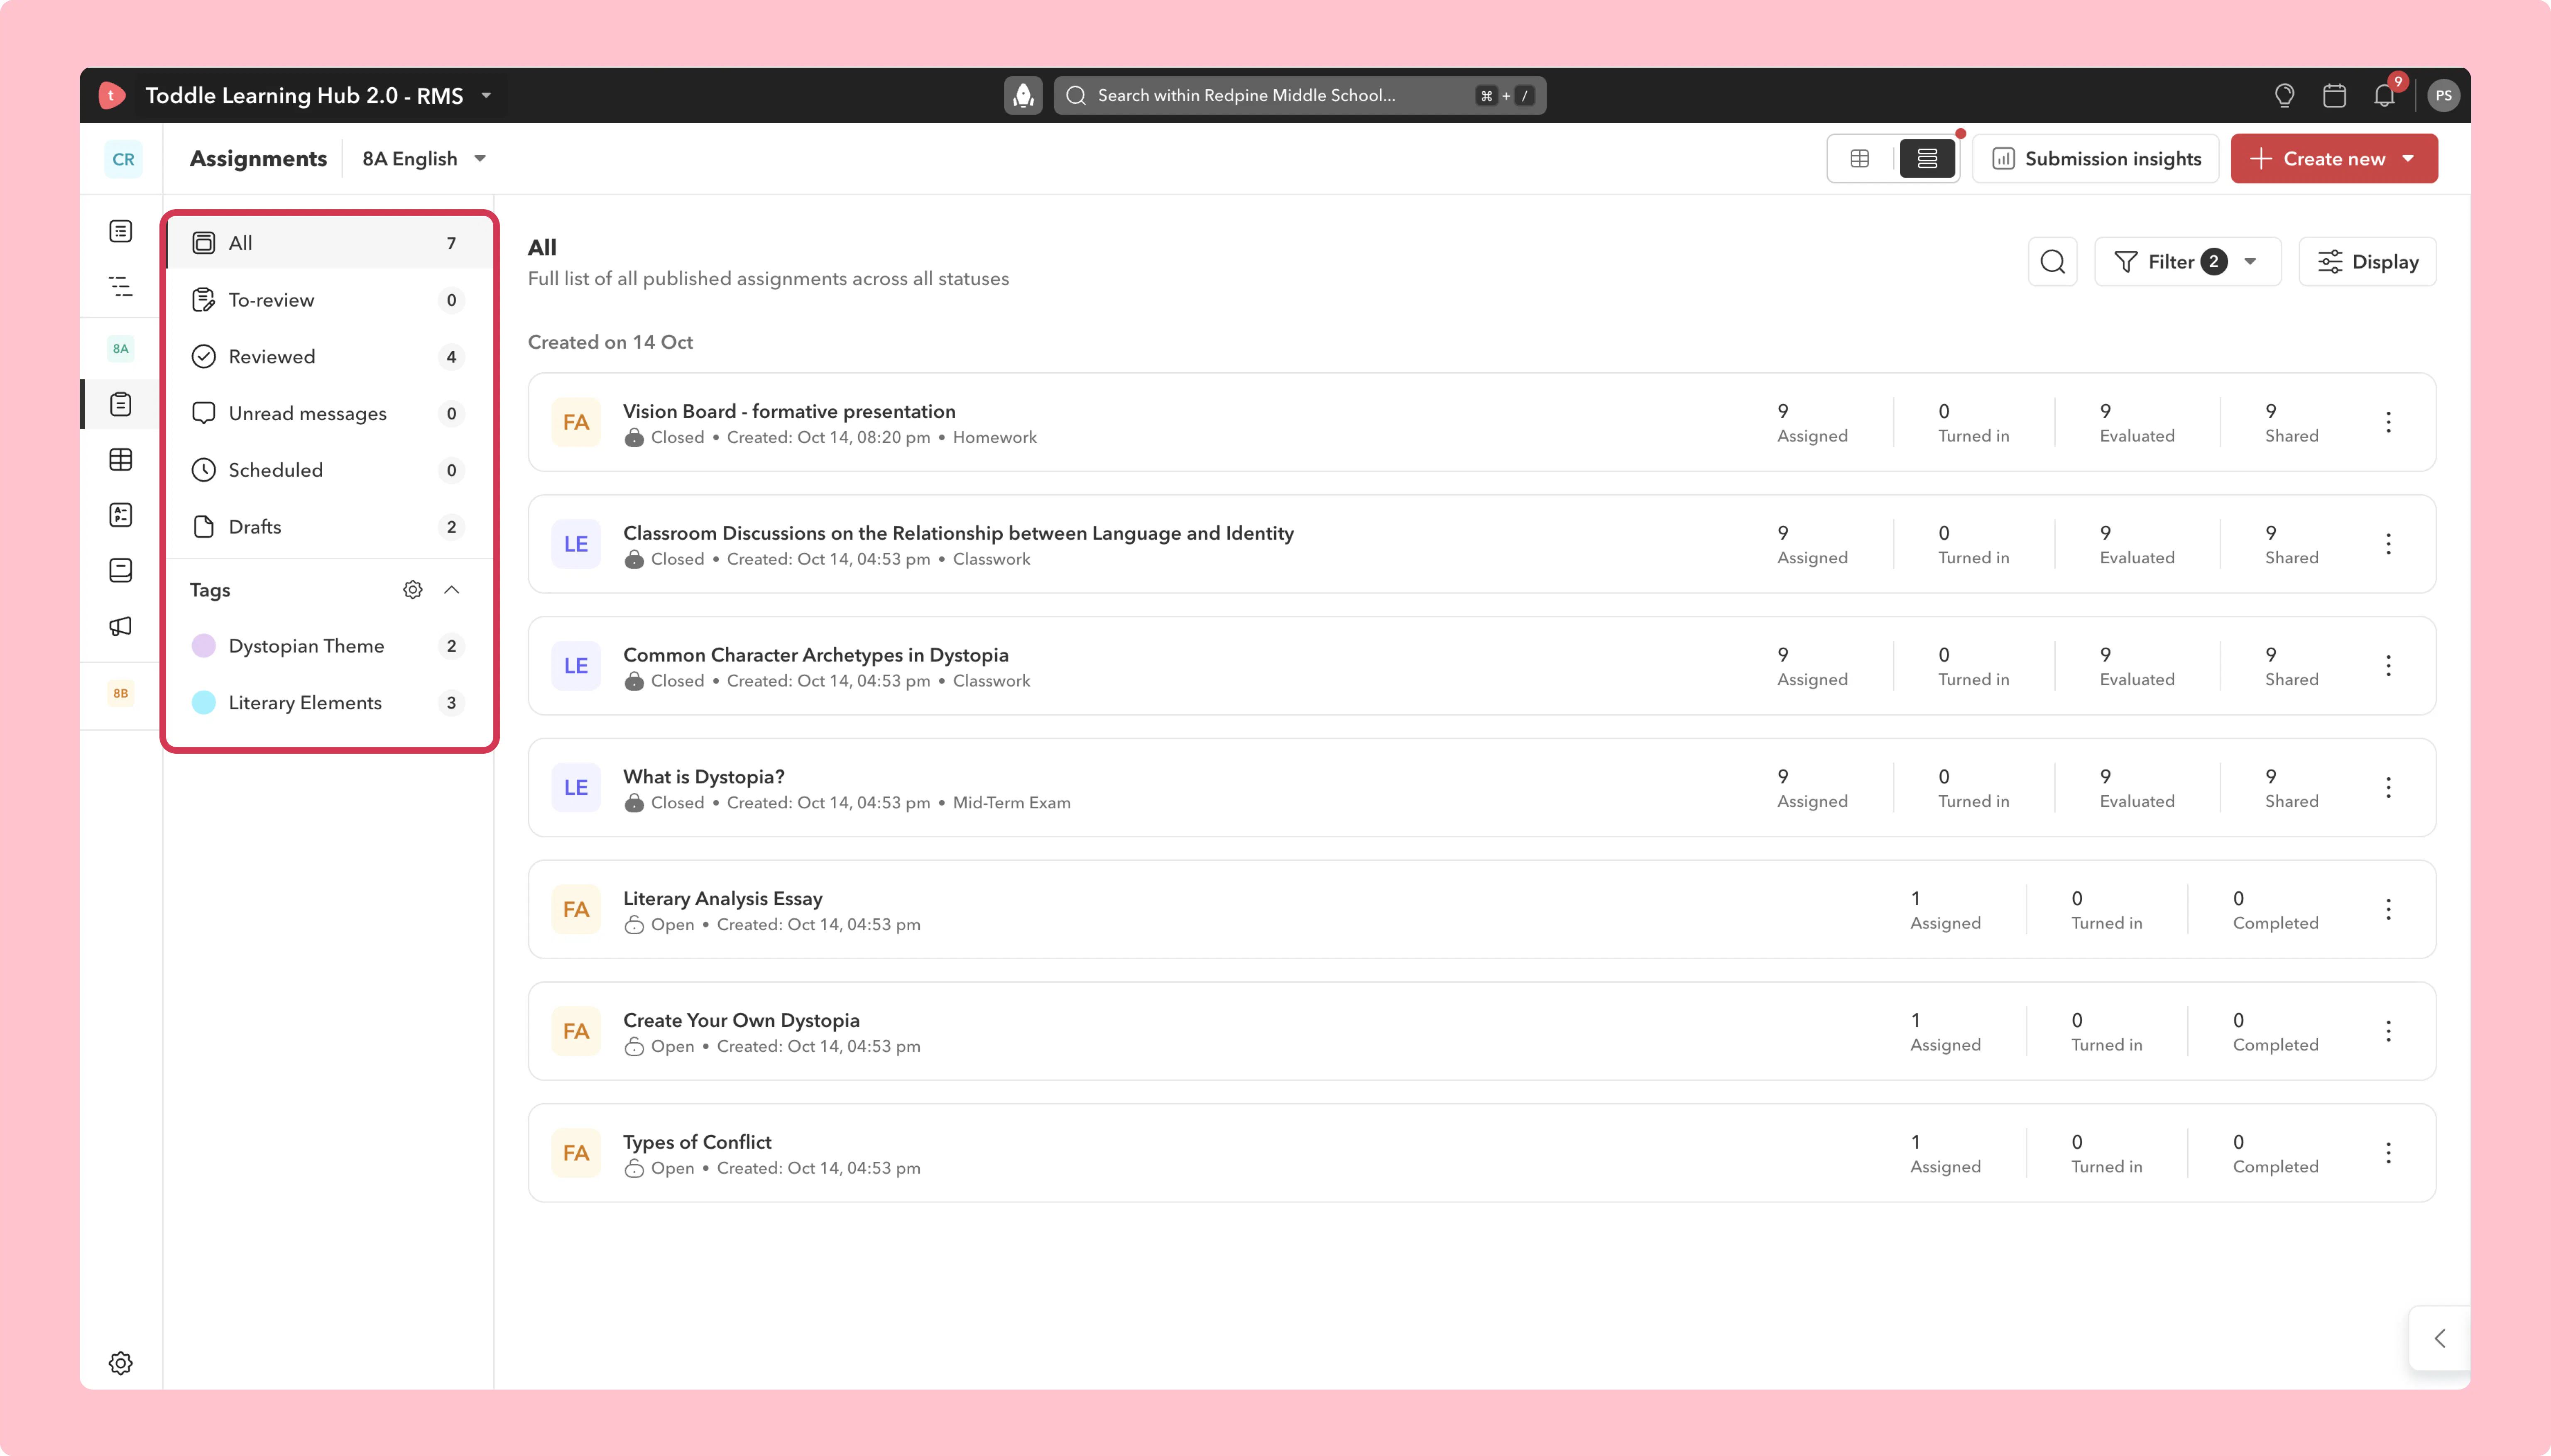Click the Assignments page heading

[258, 159]
